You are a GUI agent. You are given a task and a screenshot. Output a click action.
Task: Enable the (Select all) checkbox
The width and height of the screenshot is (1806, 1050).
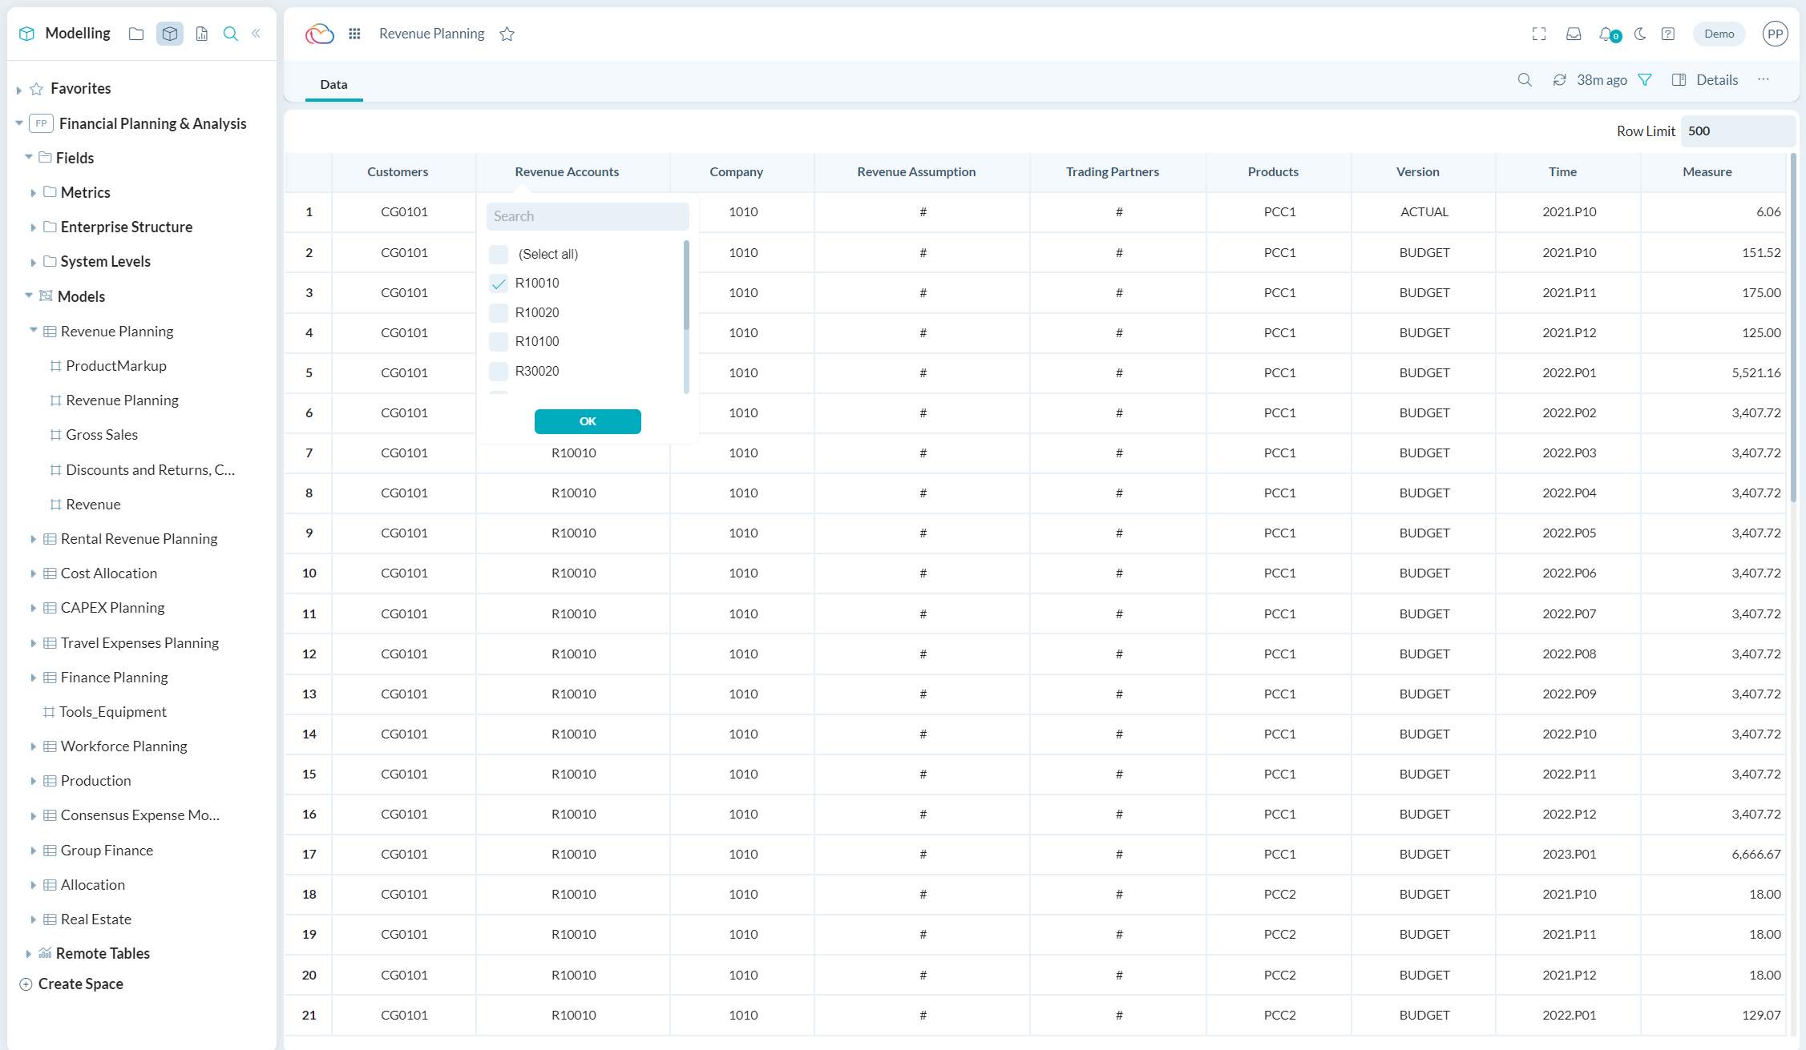tap(499, 254)
